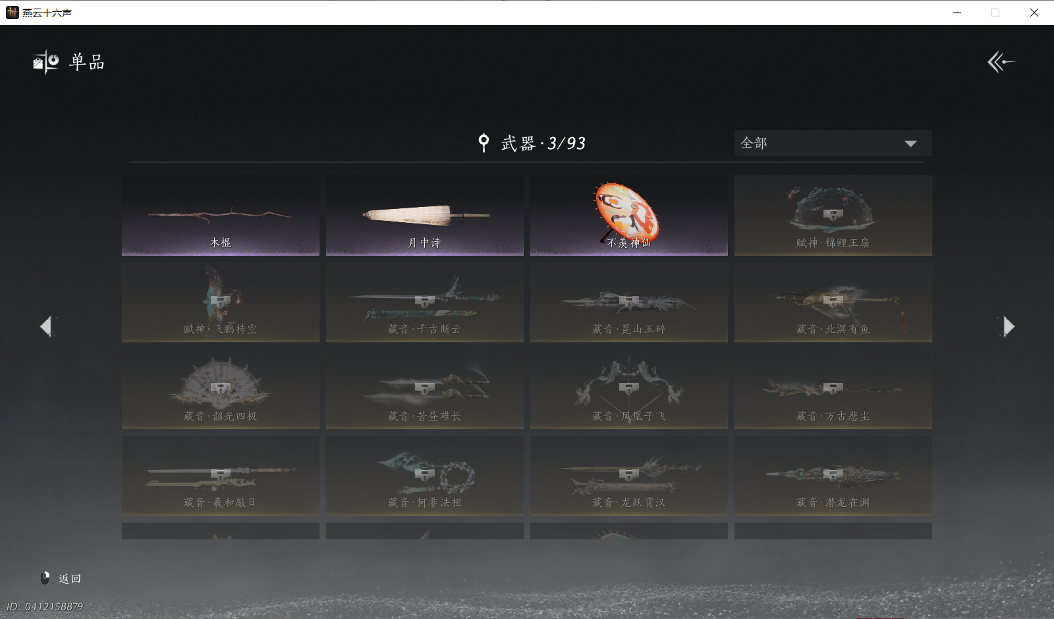This screenshot has height=619, width=1054.
Task: Click the weapon category pin icon
Action: pyautogui.click(x=484, y=142)
